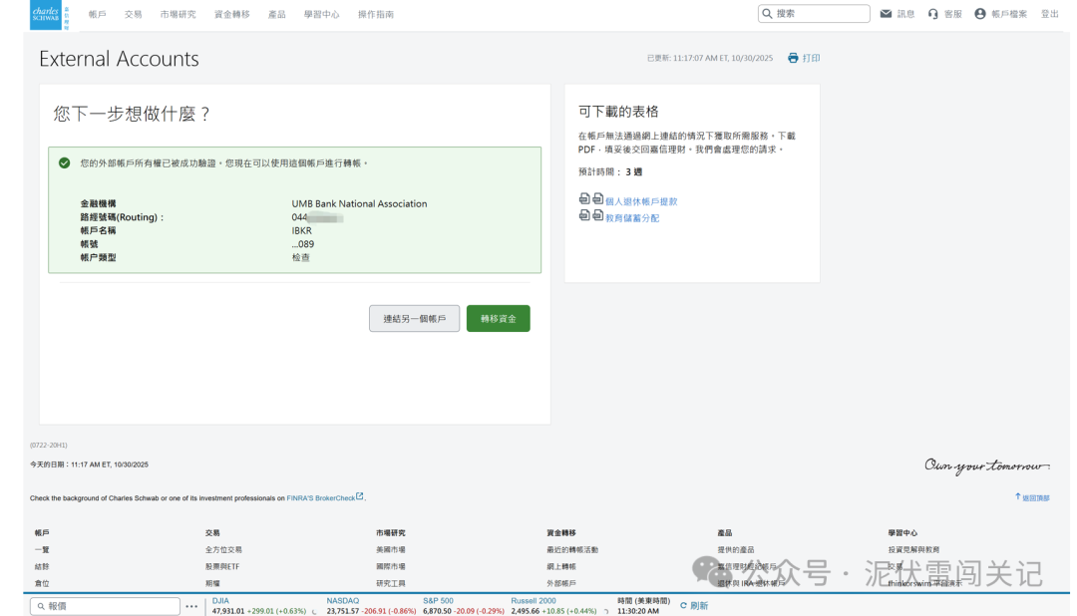The image size is (1077, 616).
Task: Click the 刷新 refresh icon in ticker bar
Action: tap(683, 605)
